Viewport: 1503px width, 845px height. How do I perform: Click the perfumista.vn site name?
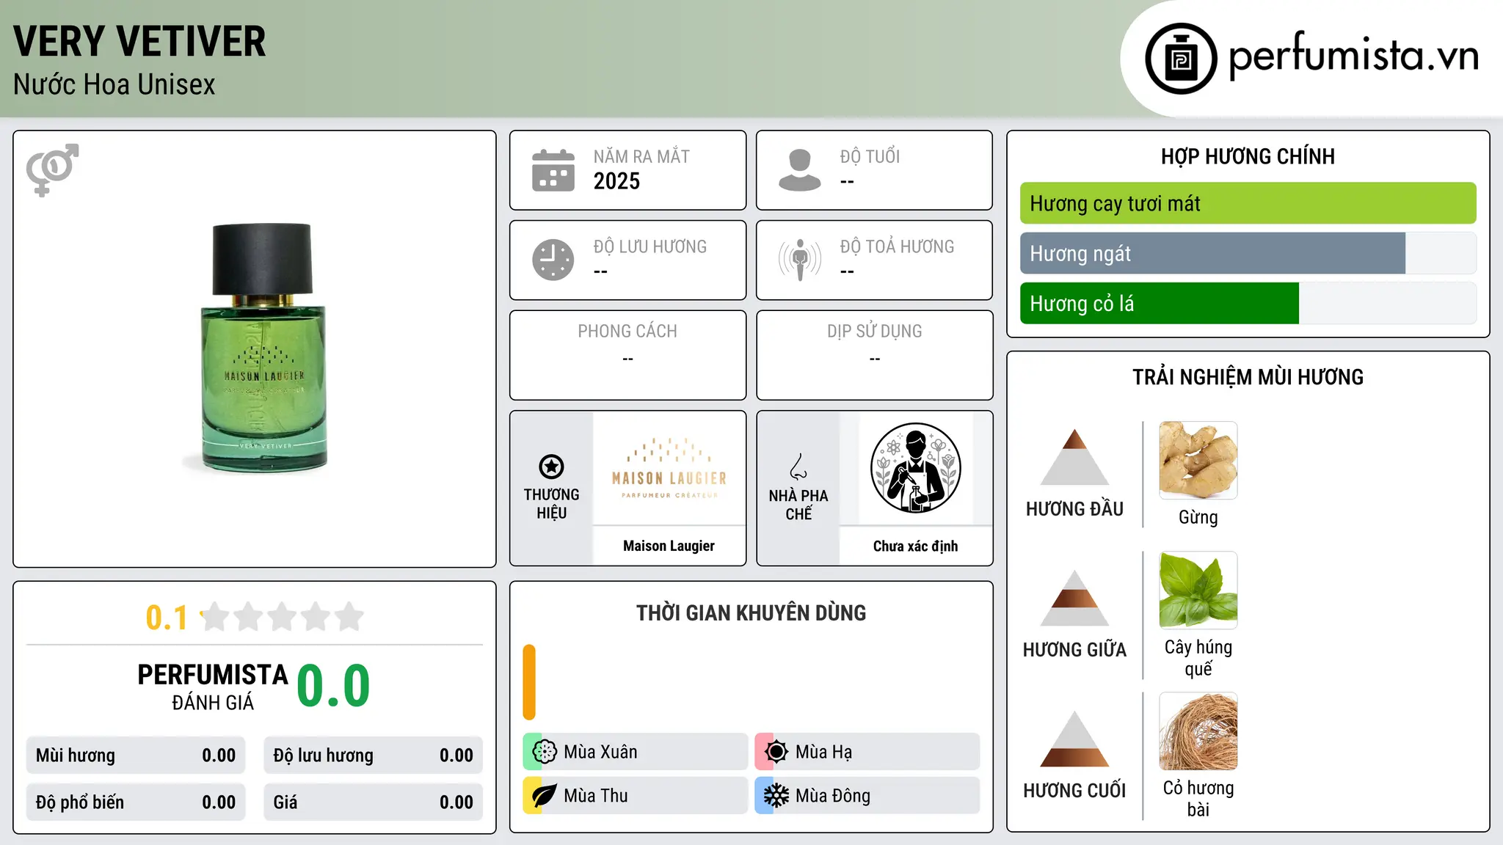(x=1354, y=55)
